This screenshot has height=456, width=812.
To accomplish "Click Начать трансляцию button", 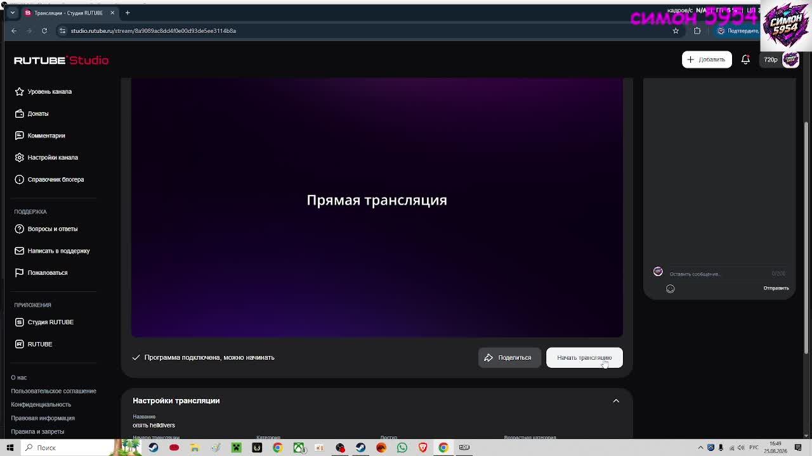I will pyautogui.click(x=584, y=358).
